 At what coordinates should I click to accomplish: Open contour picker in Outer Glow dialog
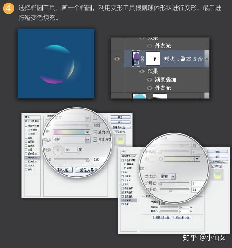coord(163,203)
